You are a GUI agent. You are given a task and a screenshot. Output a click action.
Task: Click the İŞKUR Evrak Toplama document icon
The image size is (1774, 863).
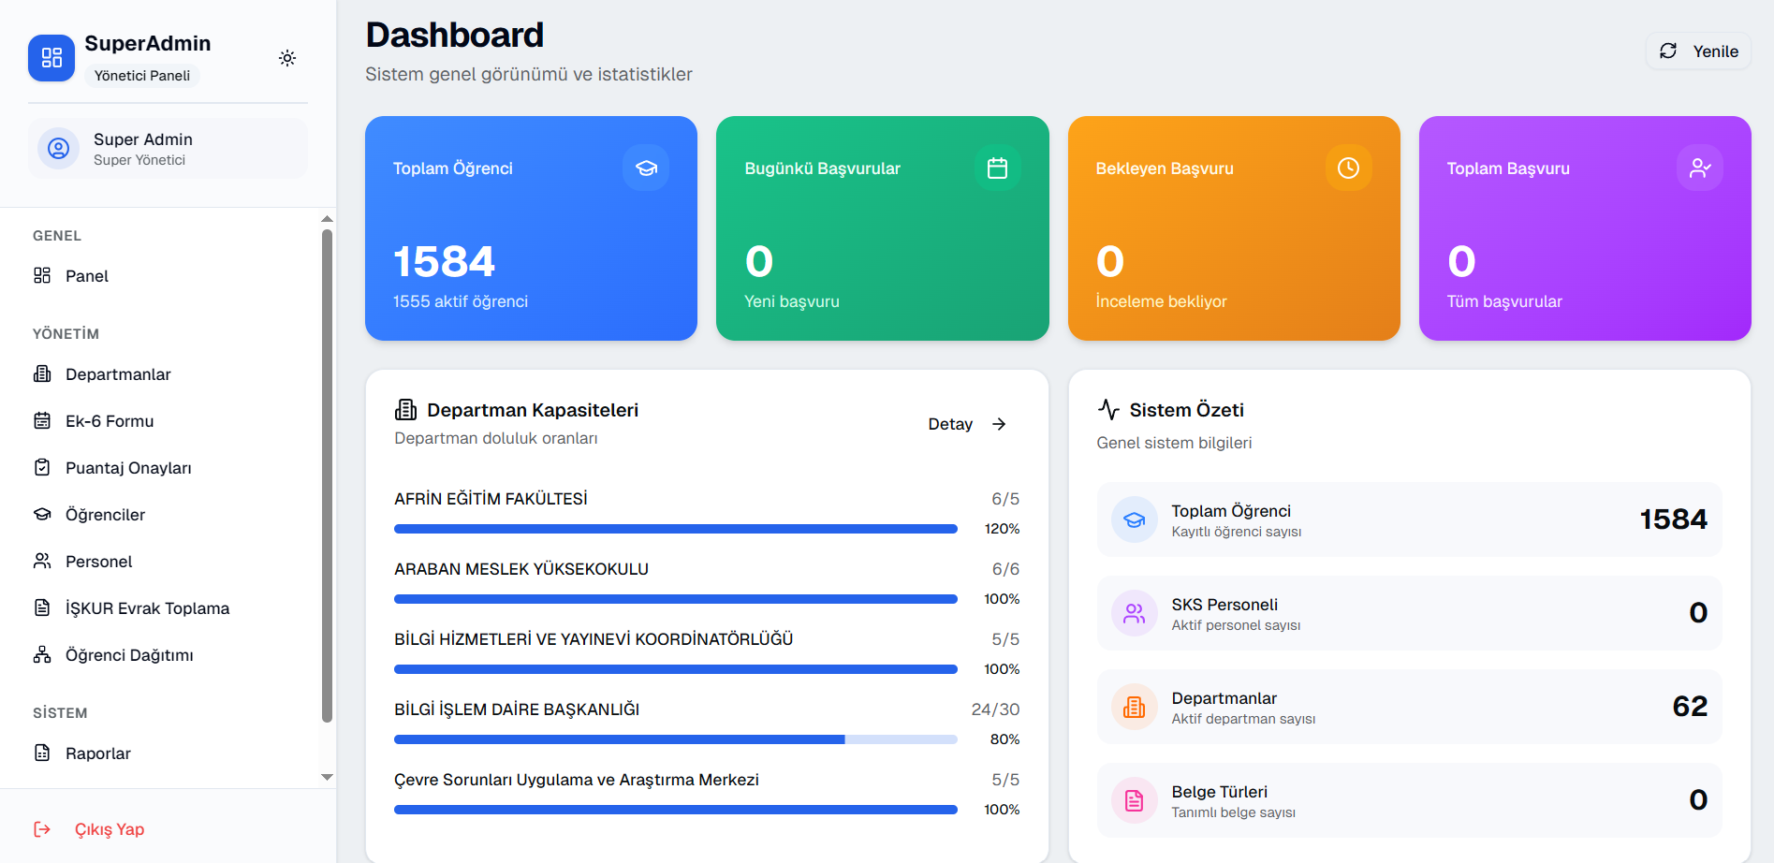pos(42,607)
